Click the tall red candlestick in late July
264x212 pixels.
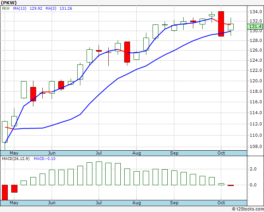tap(127, 52)
